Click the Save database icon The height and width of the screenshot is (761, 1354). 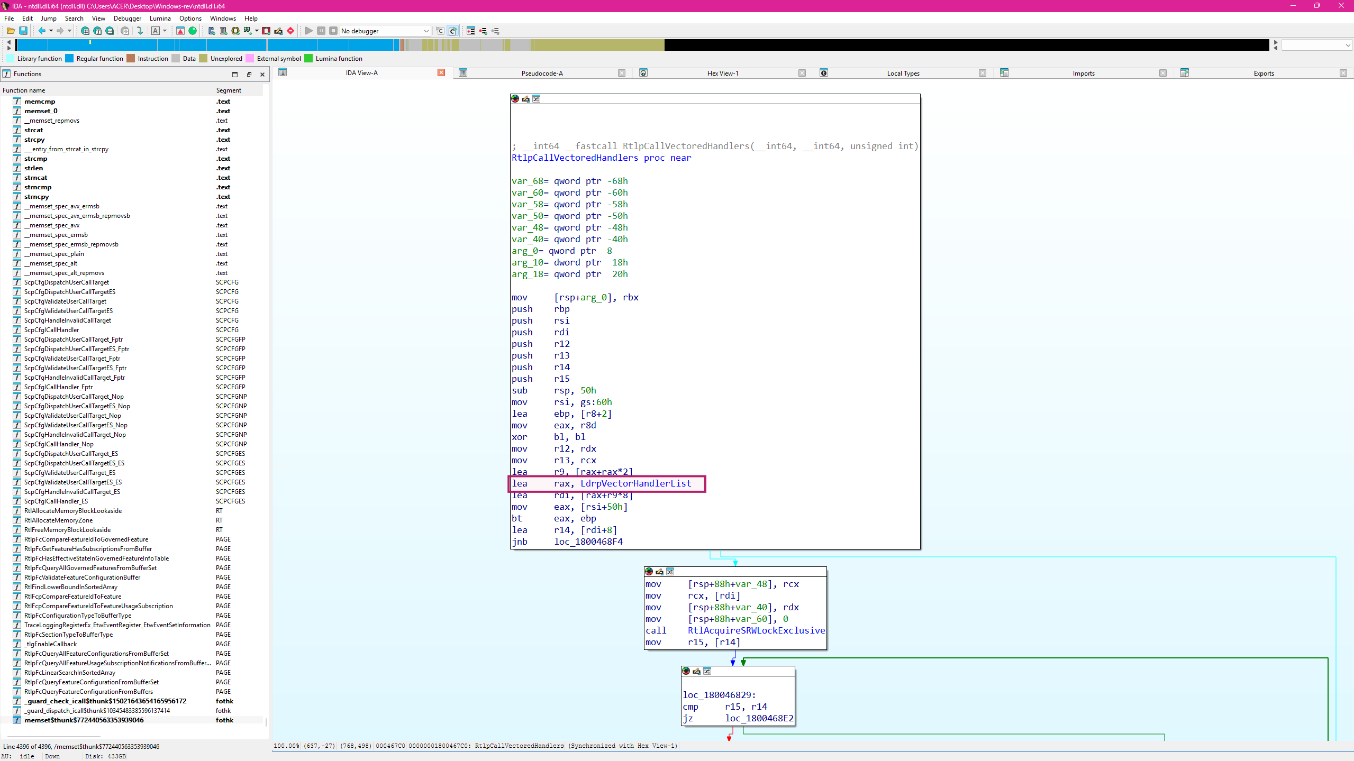pos(23,31)
